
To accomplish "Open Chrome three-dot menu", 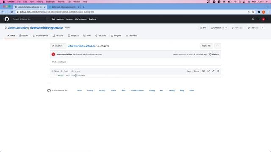I will (268, 12).
